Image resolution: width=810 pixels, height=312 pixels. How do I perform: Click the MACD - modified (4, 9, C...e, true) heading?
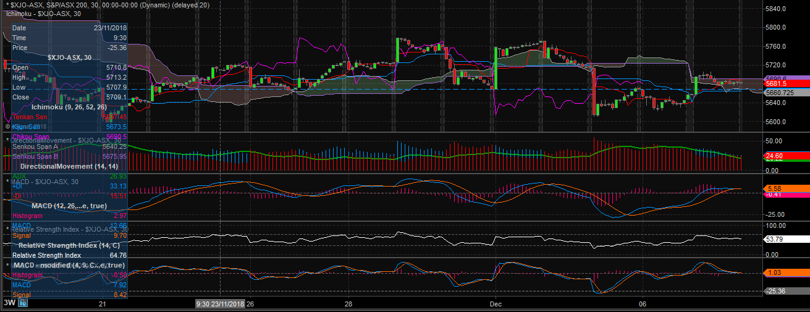click(69, 265)
